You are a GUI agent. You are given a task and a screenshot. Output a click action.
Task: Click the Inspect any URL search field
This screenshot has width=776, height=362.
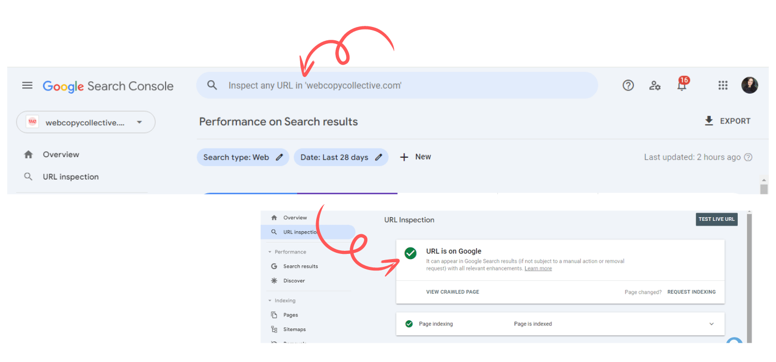click(x=397, y=85)
